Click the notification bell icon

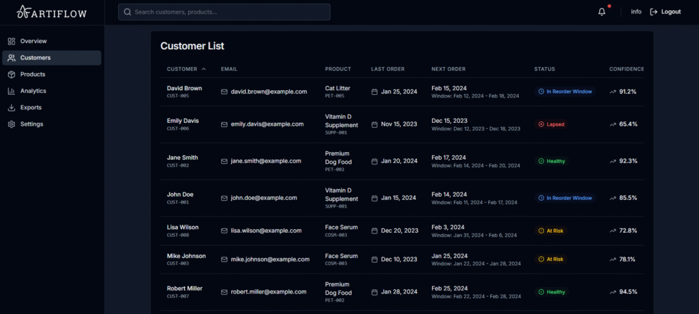tap(601, 12)
